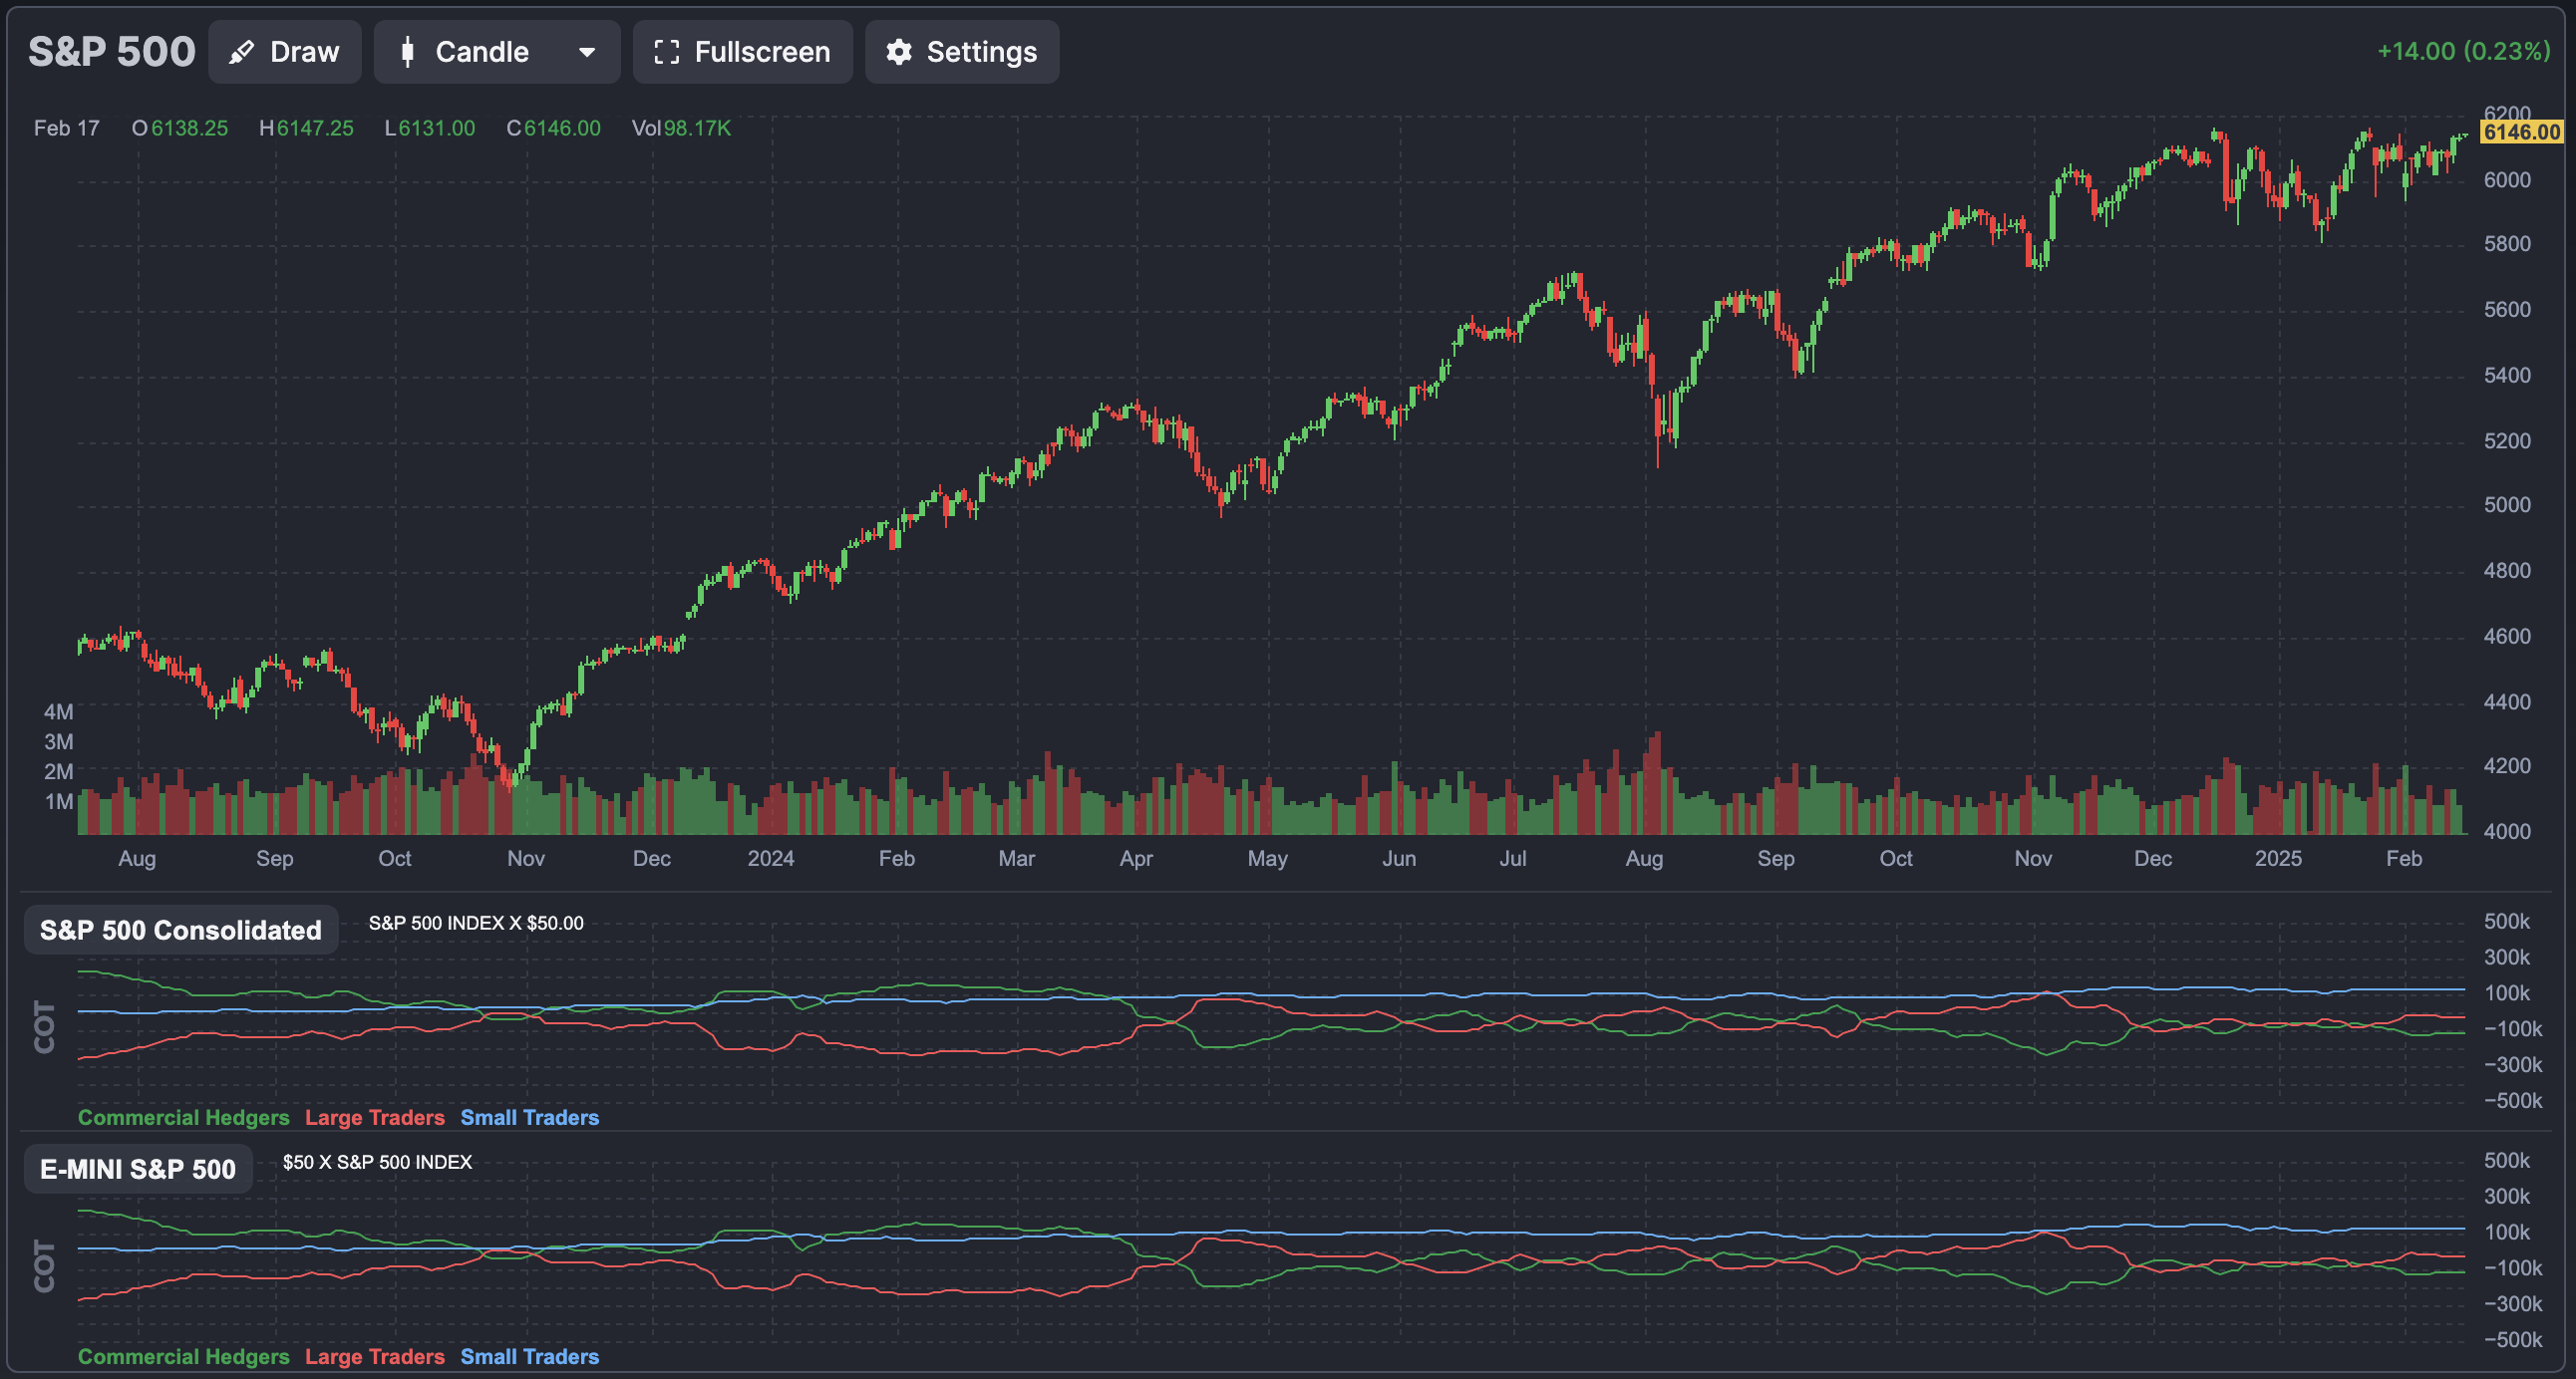Toggle Commercial Hedgers line in Consolidated panel

tap(183, 1117)
